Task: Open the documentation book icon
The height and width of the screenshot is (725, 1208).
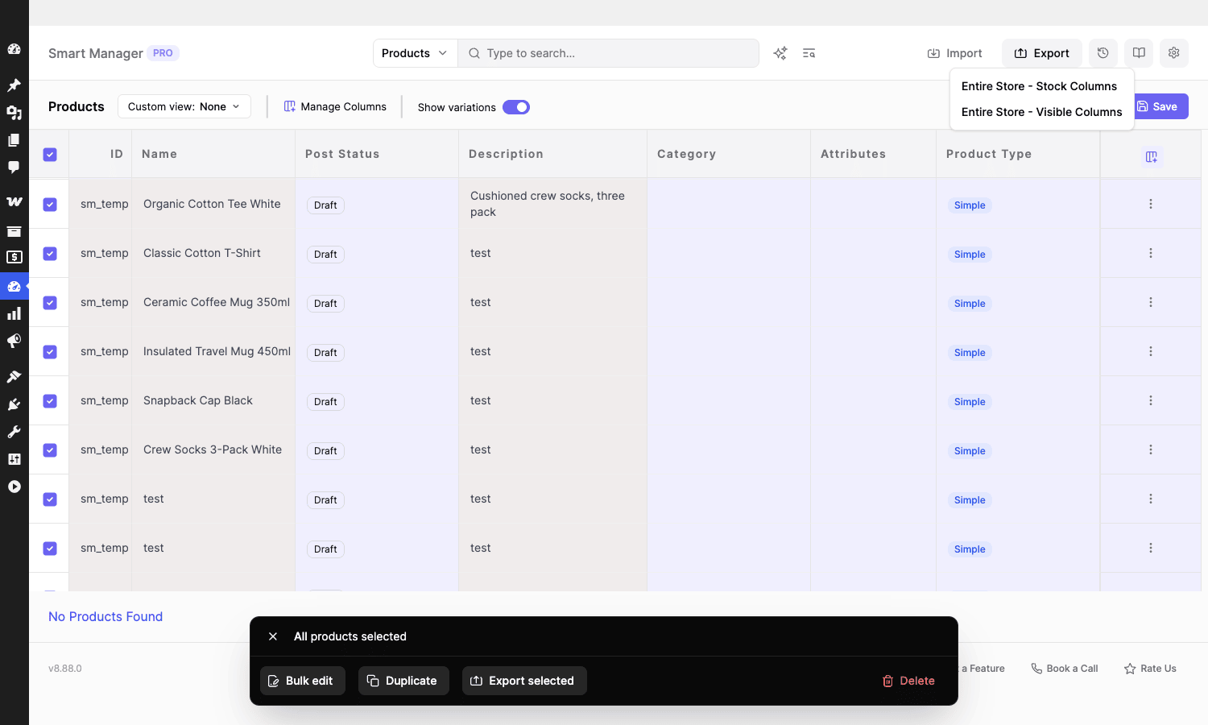Action: (x=1139, y=53)
